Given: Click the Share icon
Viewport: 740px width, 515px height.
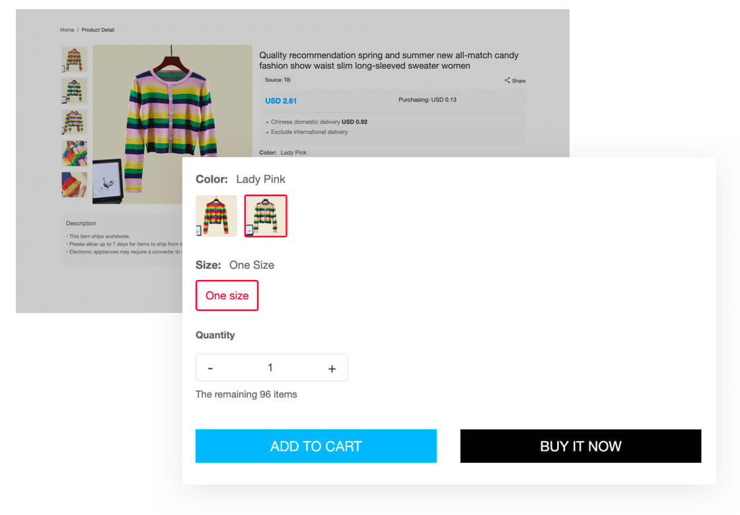Looking at the screenshot, I should (507, 81).
